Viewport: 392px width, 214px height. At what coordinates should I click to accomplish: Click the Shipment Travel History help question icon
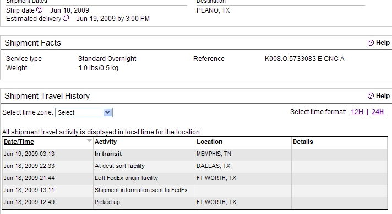371,96
